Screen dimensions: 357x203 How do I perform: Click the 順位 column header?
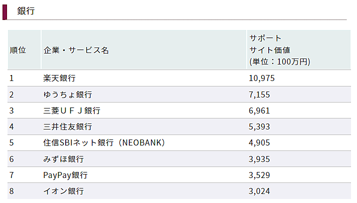(x=18, y=50)
